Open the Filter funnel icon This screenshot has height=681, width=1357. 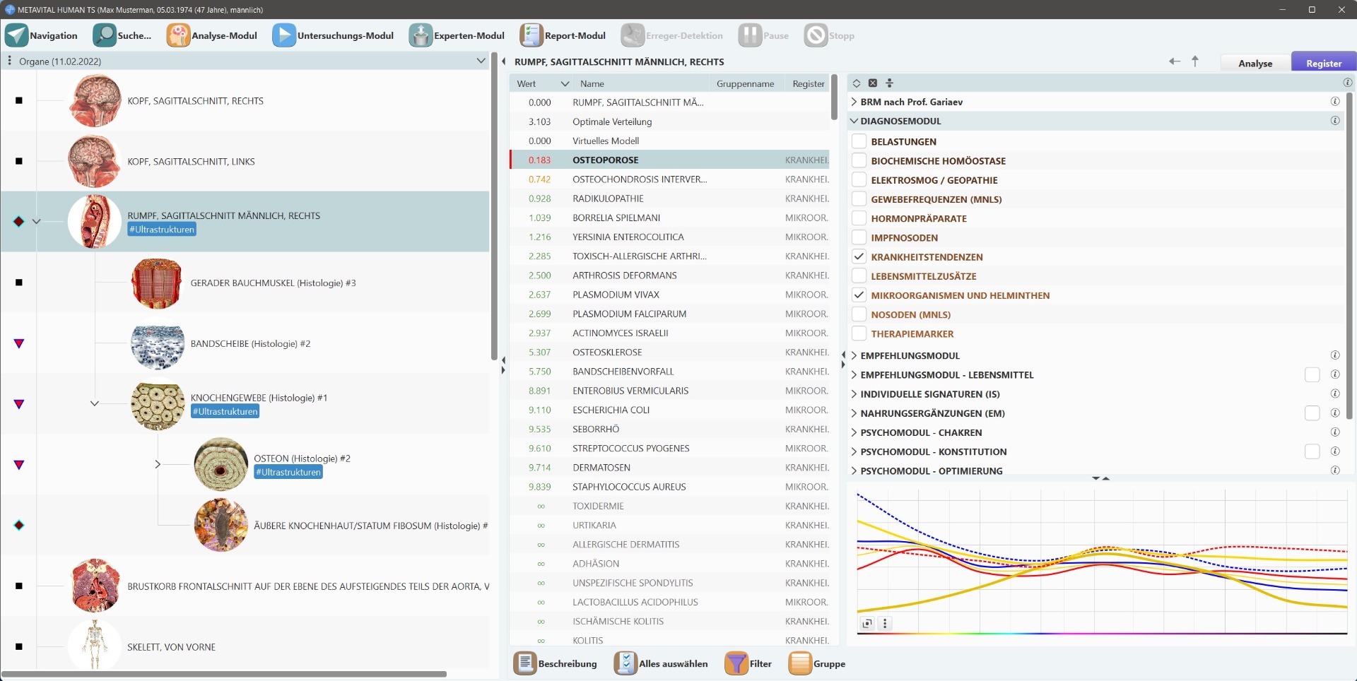736,663
